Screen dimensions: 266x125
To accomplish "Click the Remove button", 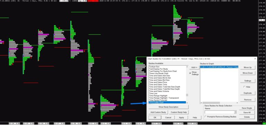I will click(x=248, y=100).
